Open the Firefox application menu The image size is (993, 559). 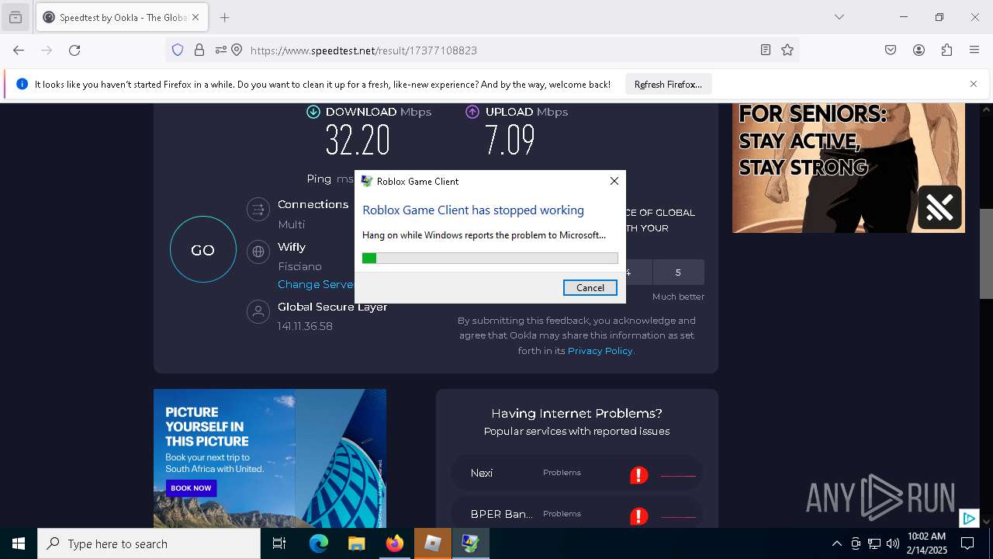974,50
